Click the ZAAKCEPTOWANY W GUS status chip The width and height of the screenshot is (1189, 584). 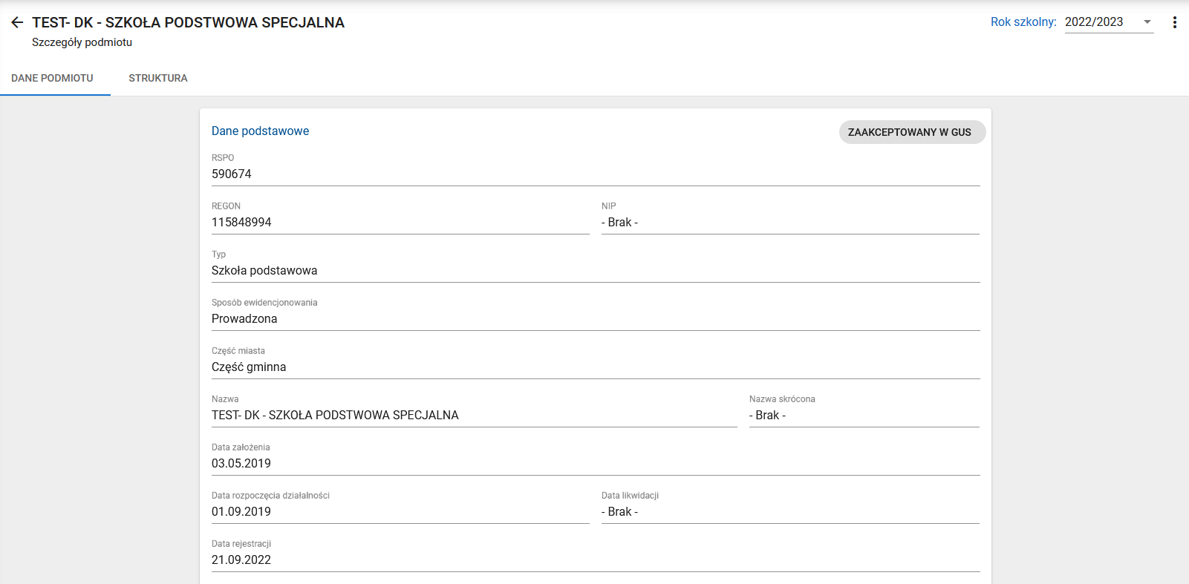(911, 132)
